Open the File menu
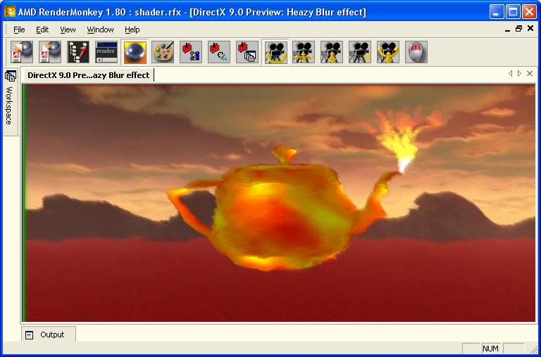This screenshot has width=541, height=357. coord(19,30)
